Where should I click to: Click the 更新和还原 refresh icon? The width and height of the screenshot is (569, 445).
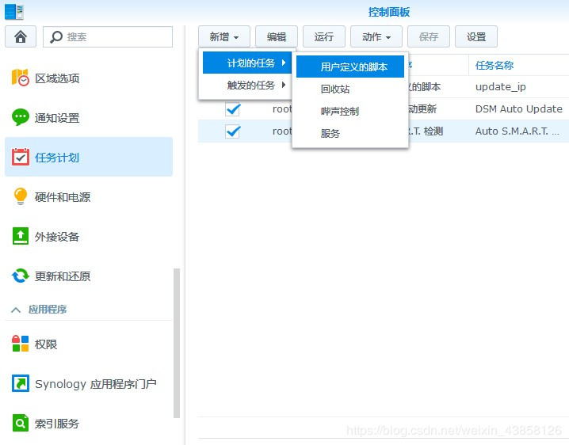[21, 276]
